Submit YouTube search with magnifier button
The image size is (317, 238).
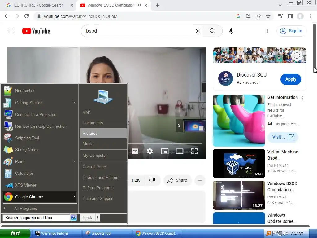click(212, 31)
